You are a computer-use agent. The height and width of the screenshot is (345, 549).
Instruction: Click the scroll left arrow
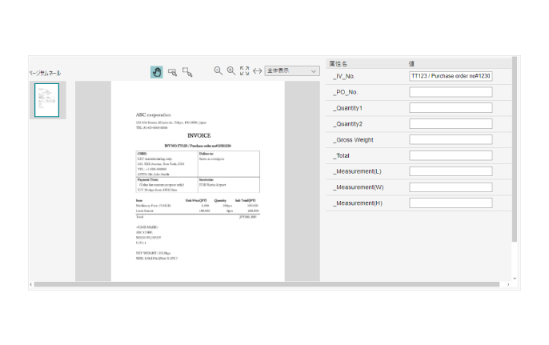30,284
